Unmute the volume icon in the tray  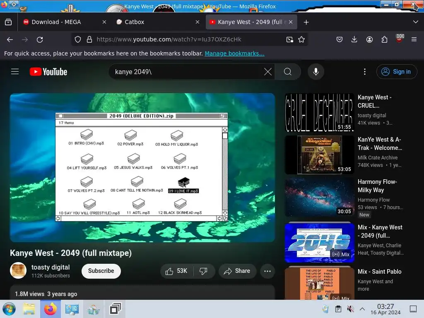point(350,309)
